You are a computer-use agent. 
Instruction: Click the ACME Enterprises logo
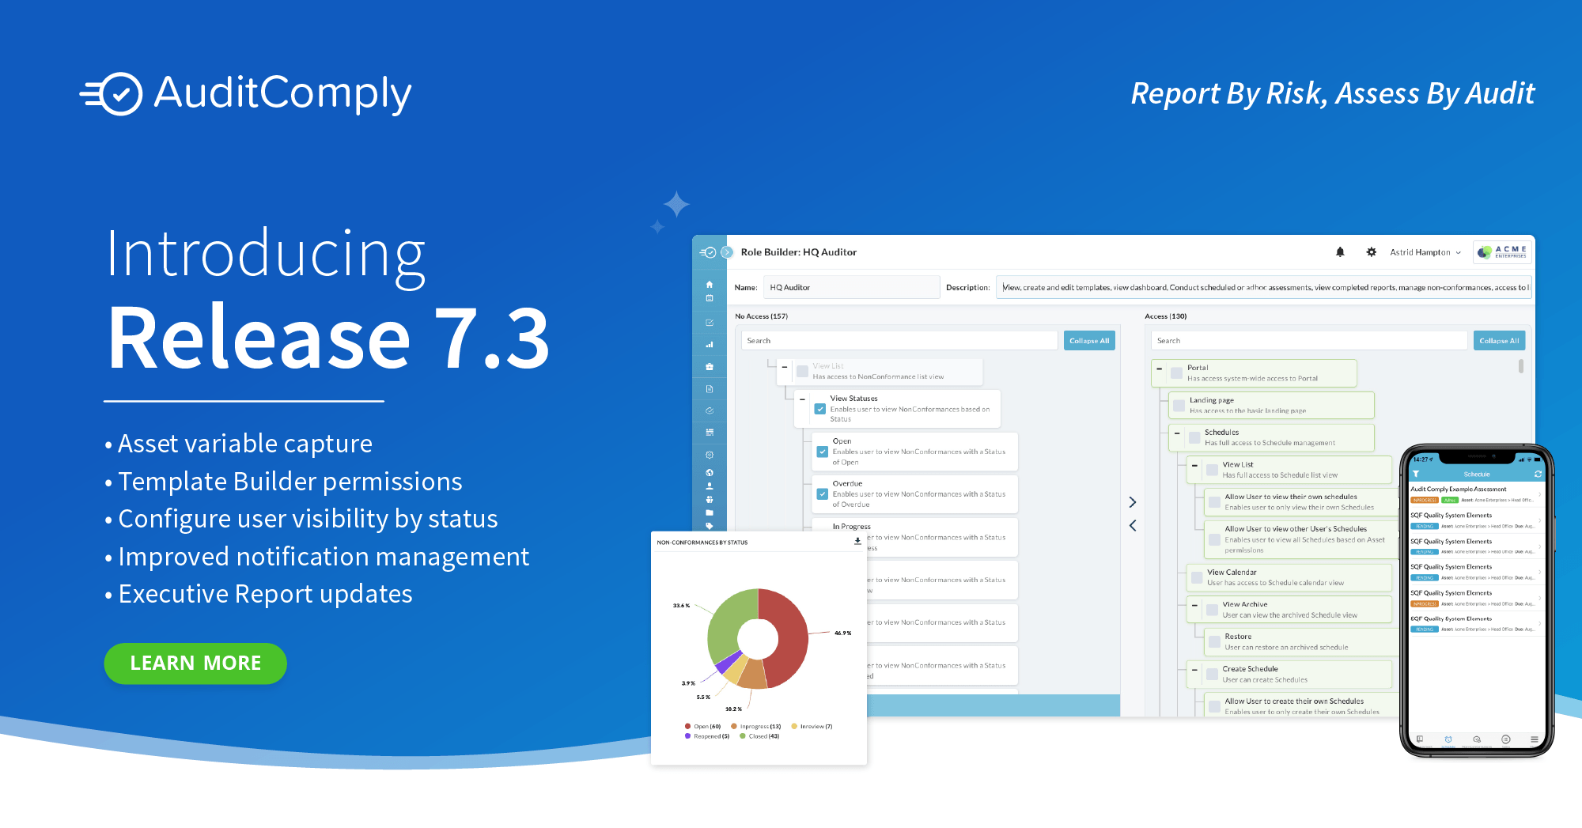tap(1503, 252)
